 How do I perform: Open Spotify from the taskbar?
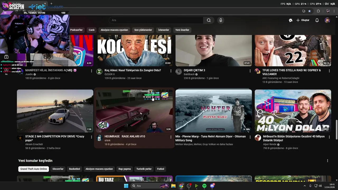[204, 186]
